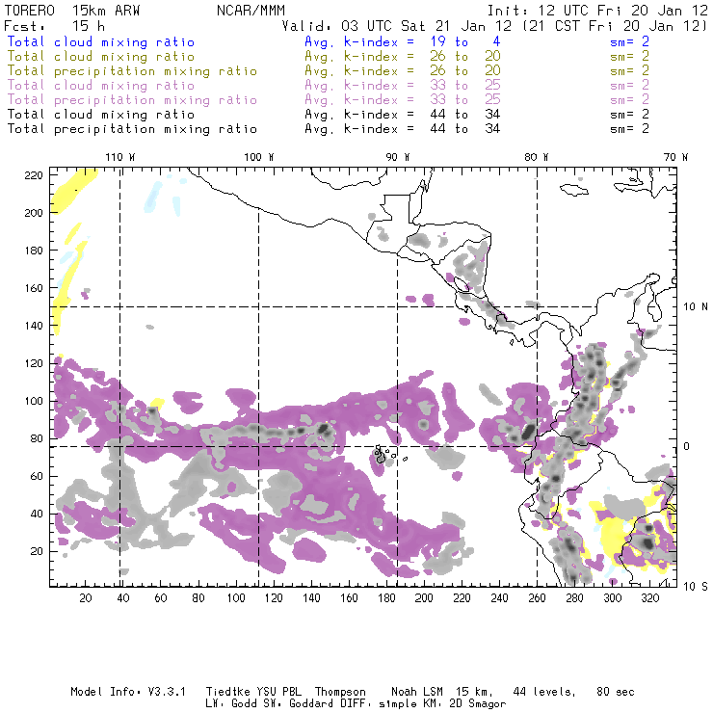Click the first pink 'Avg. k-index = 33 to 25' text
The height and width of the screenshot is (713, 713).
click(x=403, y=86)
